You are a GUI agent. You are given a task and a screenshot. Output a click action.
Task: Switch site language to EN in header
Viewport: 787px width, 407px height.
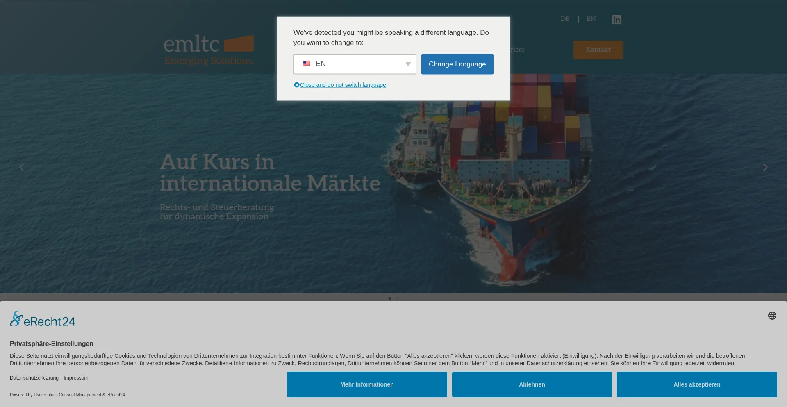(591, 19)
